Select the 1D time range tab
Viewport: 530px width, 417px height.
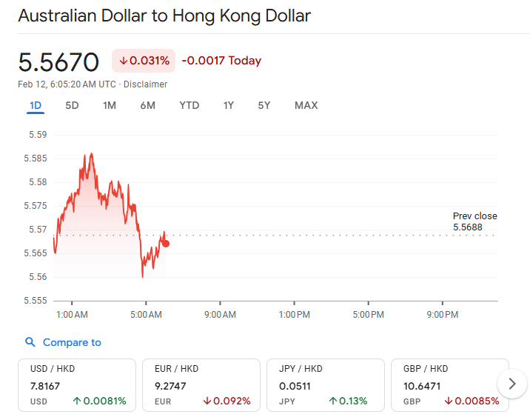[36, 105]
